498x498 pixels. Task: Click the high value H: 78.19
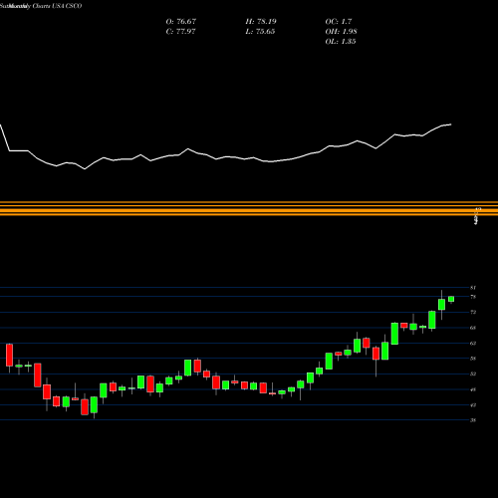(261, 22)
